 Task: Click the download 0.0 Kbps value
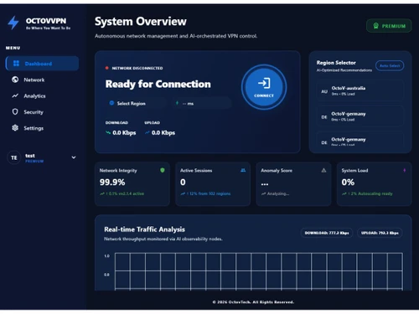click(x=124, y=132)
